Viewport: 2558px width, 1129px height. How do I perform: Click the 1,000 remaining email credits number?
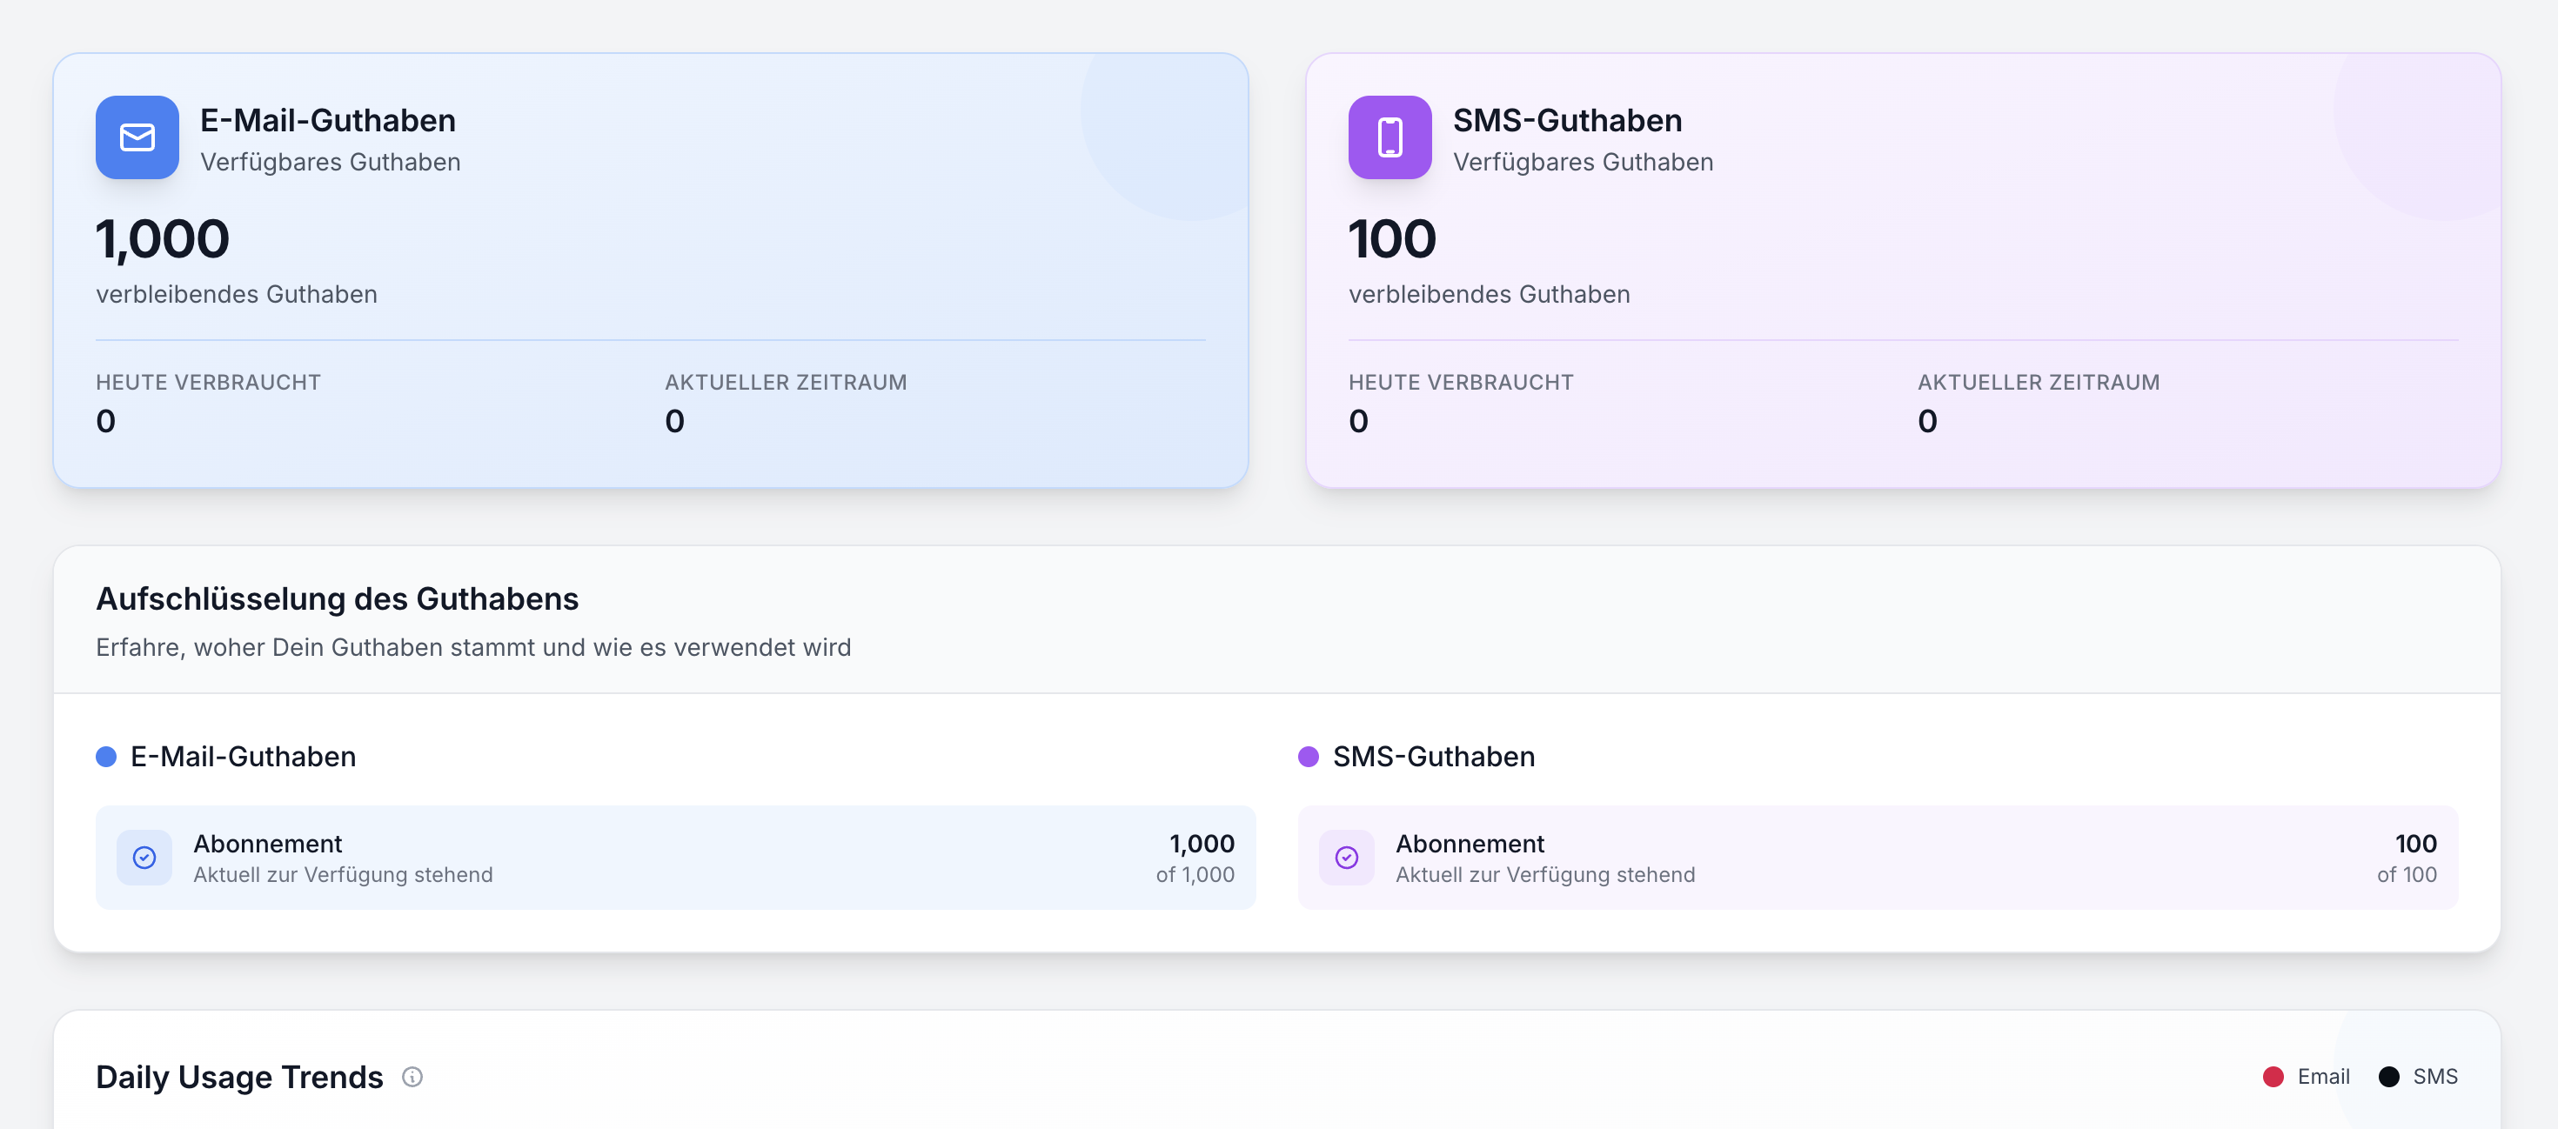163,239
